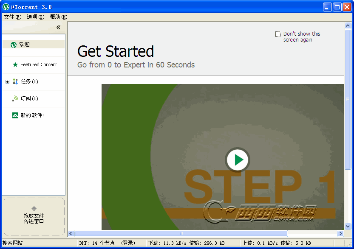Image resolution: width=354 pixels, height=249 pixels.
Task: Click the horizontal scrollbar right arrow
Action: coord(340,233)
